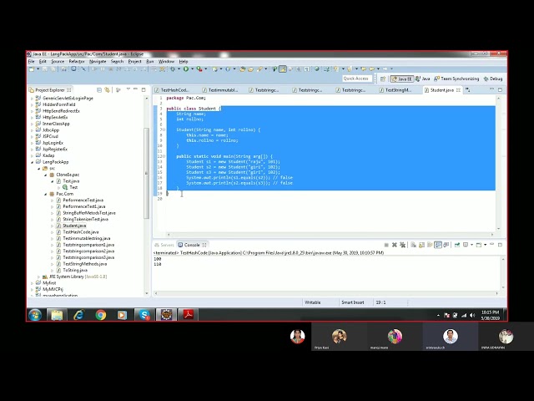
Task: Switch to the Testimmutabl... editor tab
Action: tap(220, 90)
